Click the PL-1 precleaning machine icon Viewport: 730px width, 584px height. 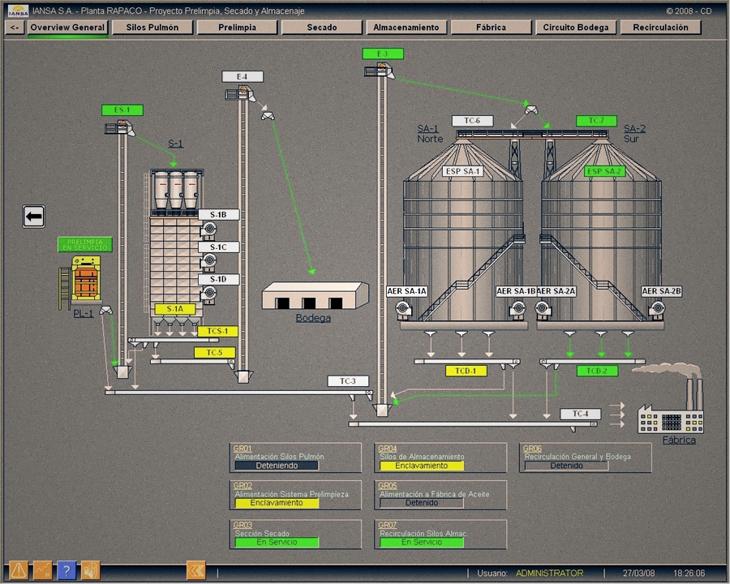click(86, 280)
